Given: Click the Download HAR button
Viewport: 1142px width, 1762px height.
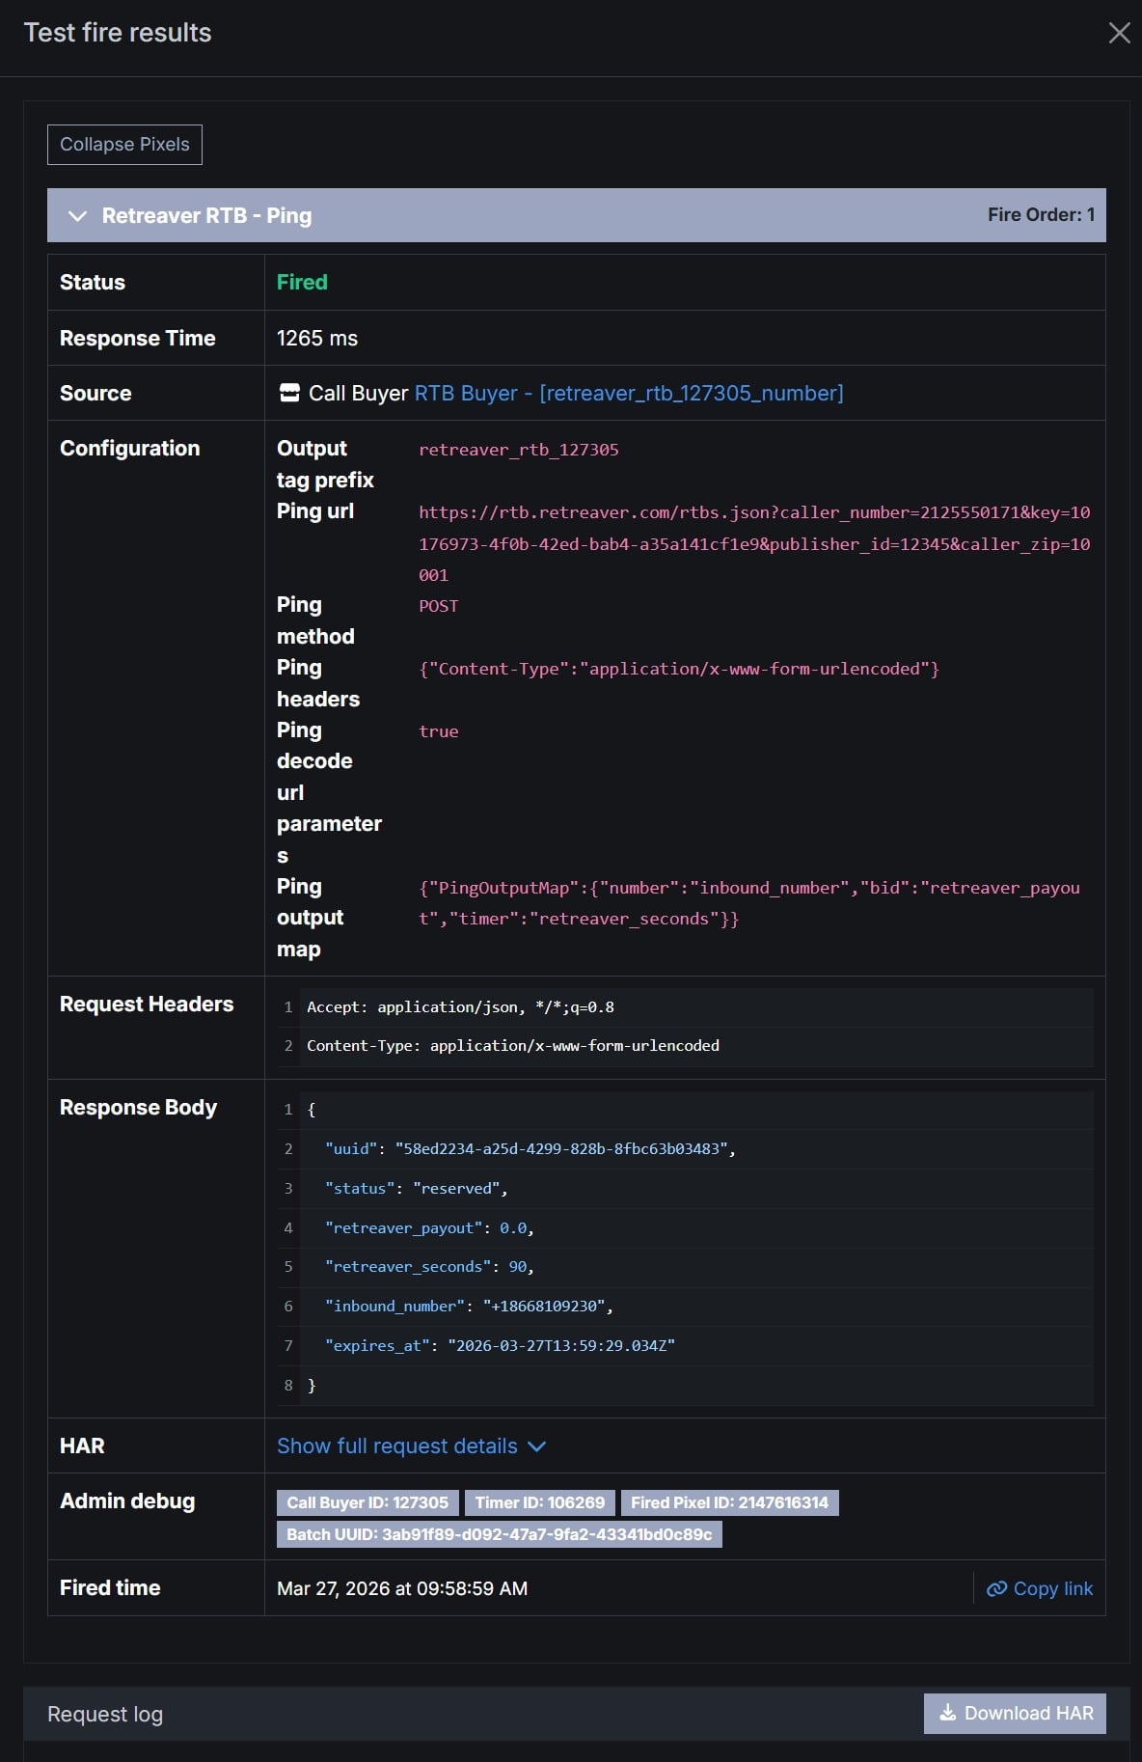Looking at the screenshot, I should tap(1015, 1714).
